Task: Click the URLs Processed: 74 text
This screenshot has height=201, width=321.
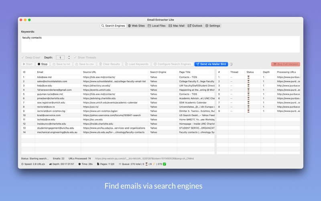Action: (79, 158)
